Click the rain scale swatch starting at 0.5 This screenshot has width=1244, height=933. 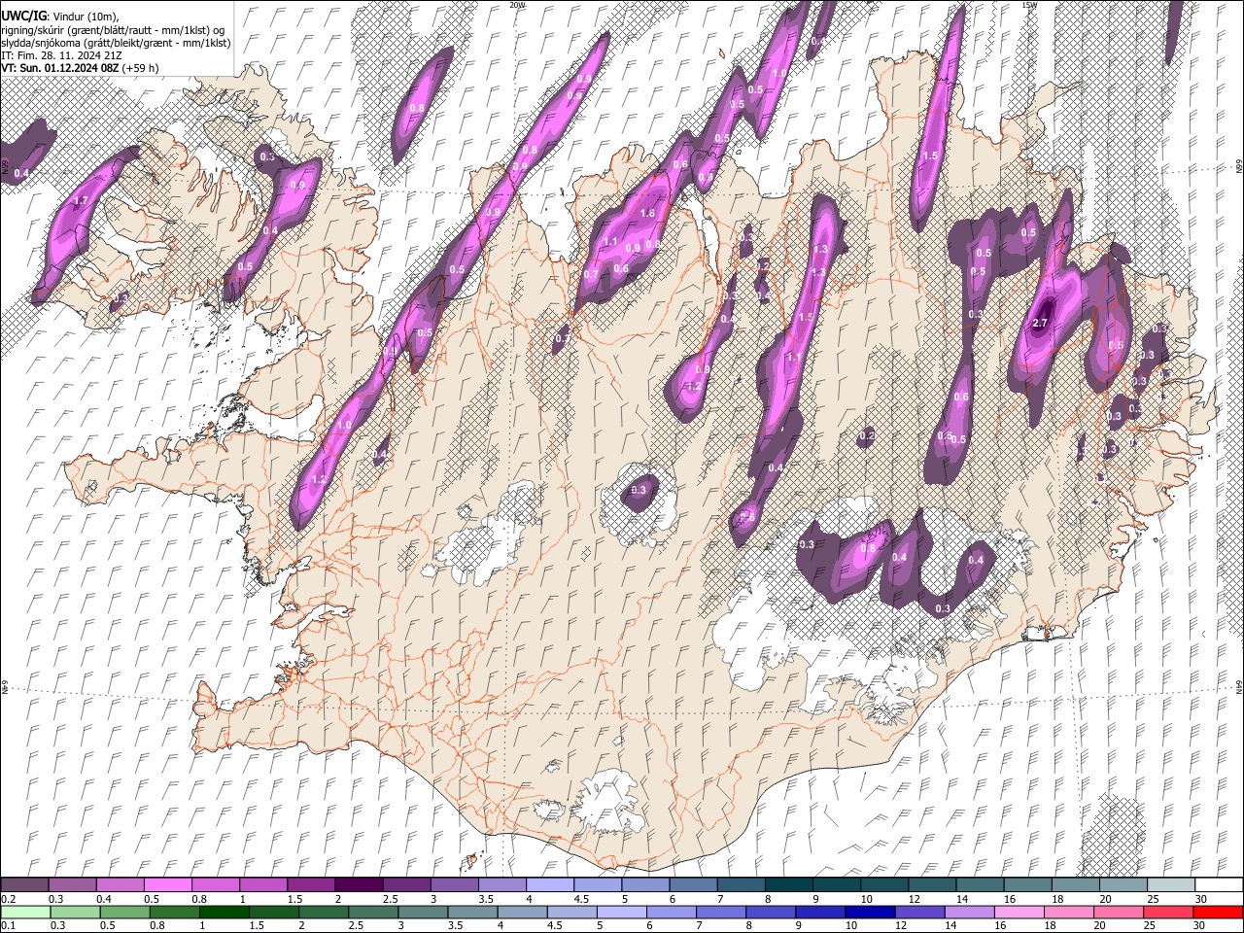[x=124, y=912]
